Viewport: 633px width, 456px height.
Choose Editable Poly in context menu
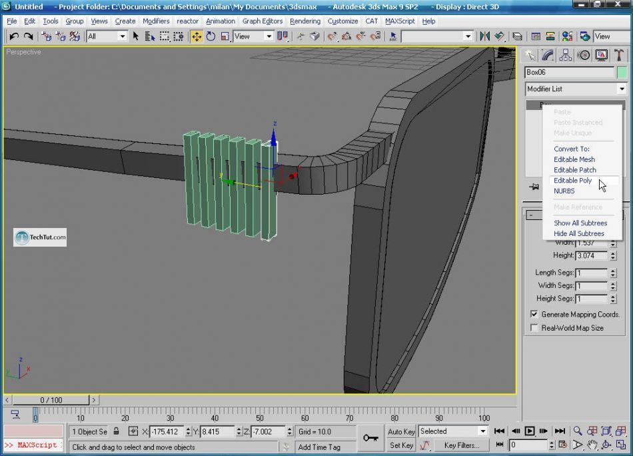572,181
